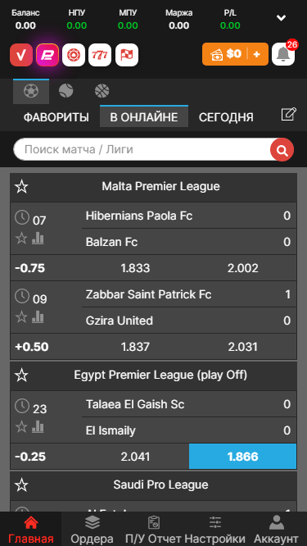Image resolution: width=307 pixels, height=546 pixels.
Task: Open the racing flag icon
Action: [x=127, y=55]
